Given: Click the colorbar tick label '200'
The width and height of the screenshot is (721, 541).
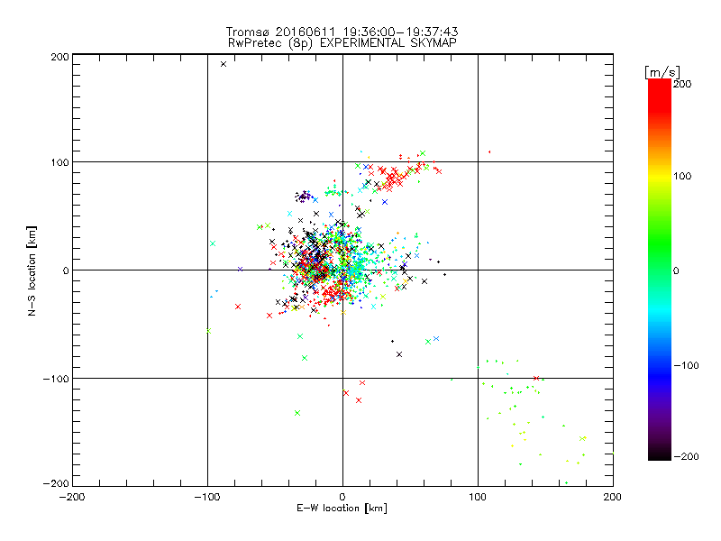Looking at the screenshot, I should [x=682, y=84].
